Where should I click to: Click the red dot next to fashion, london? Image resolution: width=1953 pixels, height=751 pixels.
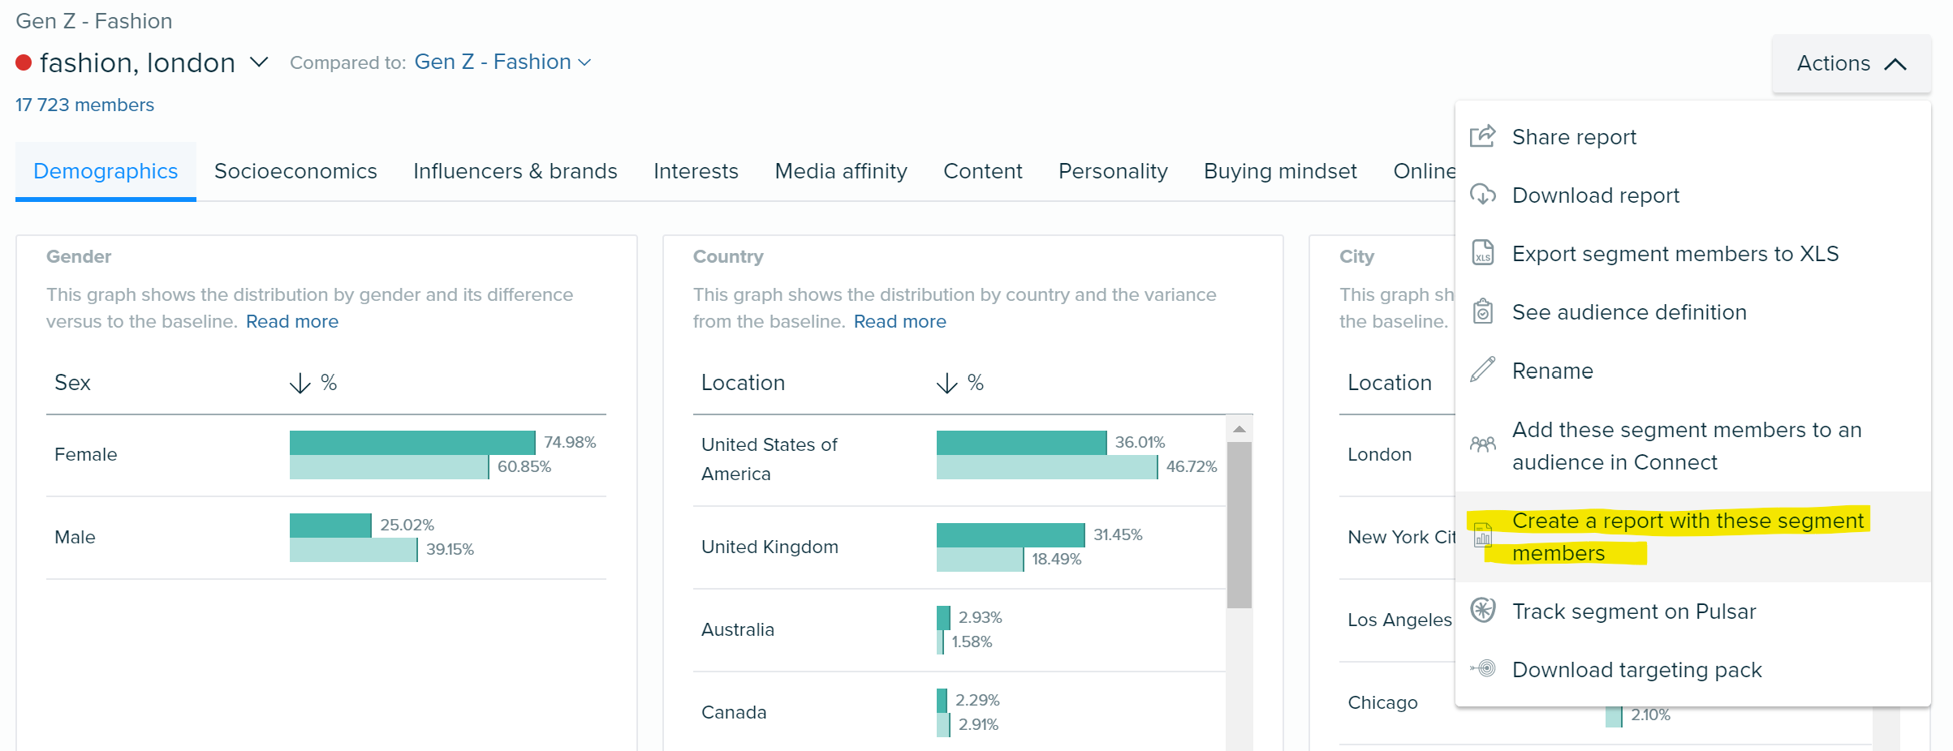pos(24,62)
